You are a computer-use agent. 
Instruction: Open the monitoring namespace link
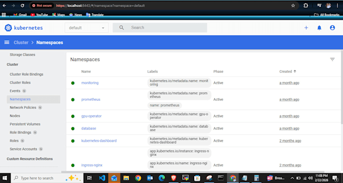point(90,83)
